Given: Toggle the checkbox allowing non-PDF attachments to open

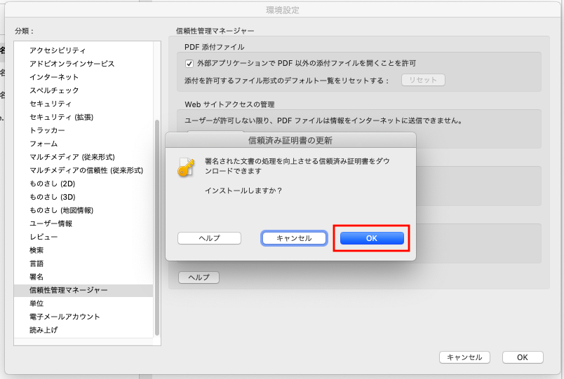Looking at the screenshot, I should [x=189, y=64].
